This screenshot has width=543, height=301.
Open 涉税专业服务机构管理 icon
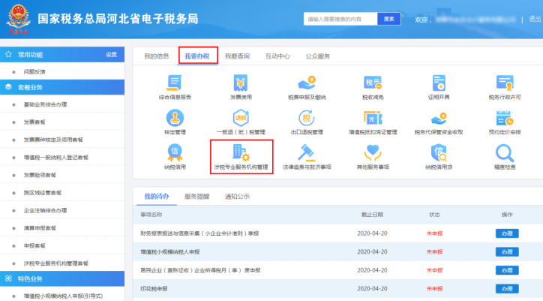pos(241,153)
